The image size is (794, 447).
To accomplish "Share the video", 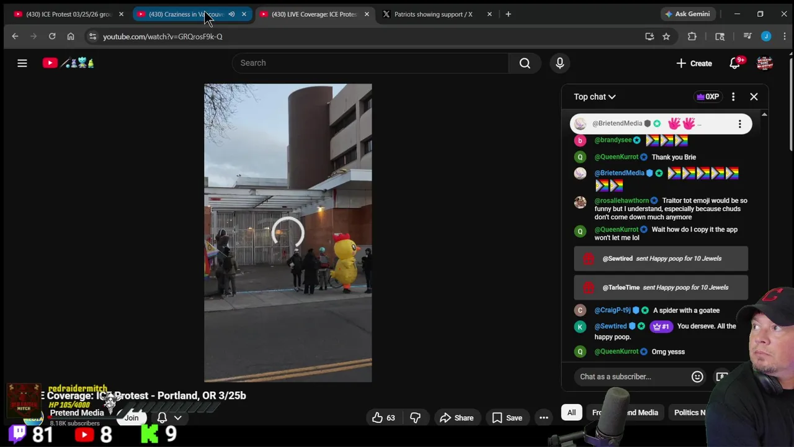I will coord(457,418).
